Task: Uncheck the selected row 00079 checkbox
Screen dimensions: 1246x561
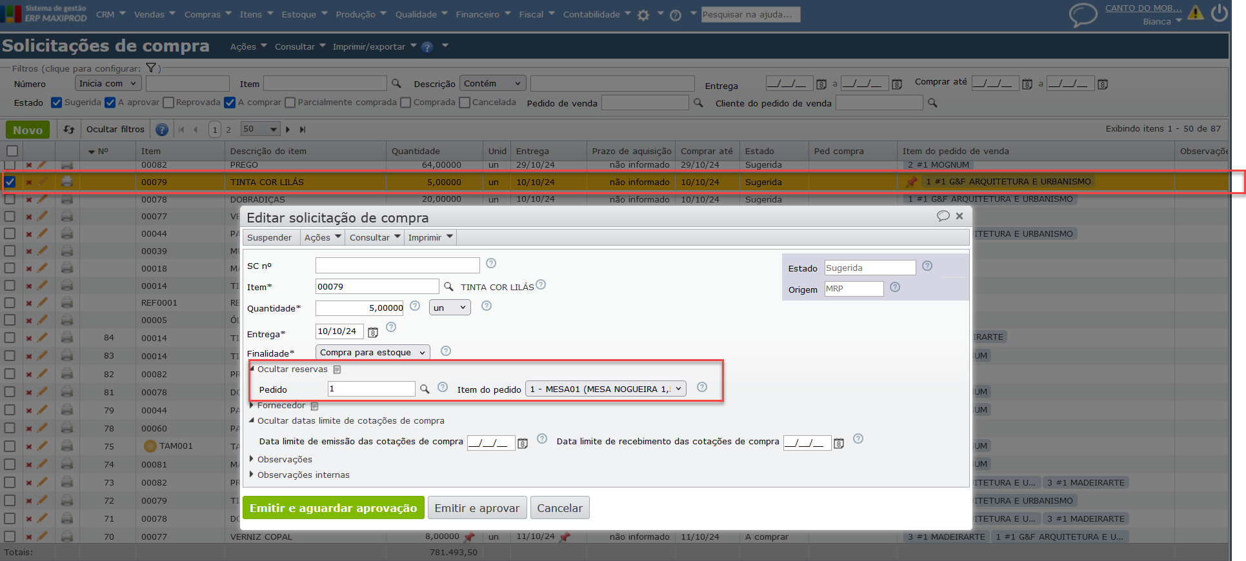Action: tap(10, 182)
